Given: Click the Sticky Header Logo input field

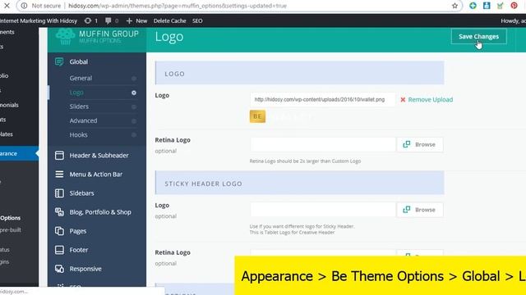Looking at the screenshot, I should click(323, 210).
